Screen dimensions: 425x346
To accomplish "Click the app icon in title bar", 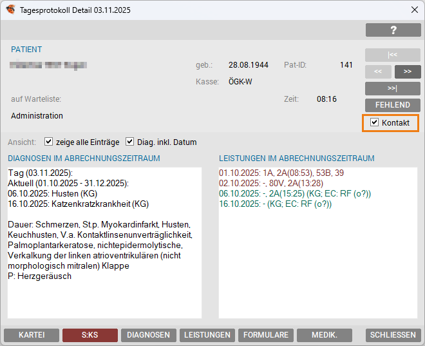I will [10, 10].
